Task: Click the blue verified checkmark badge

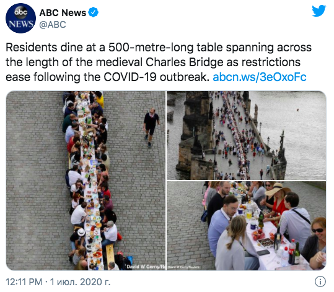Action: pyautogui.click(x=94, y=12)
